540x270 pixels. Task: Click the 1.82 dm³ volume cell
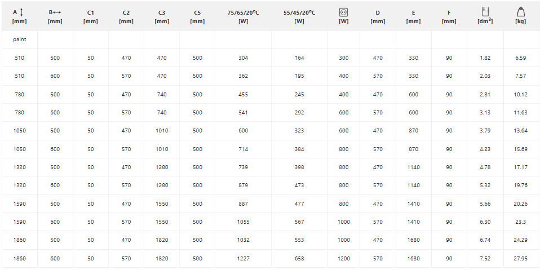pos(485,58)
